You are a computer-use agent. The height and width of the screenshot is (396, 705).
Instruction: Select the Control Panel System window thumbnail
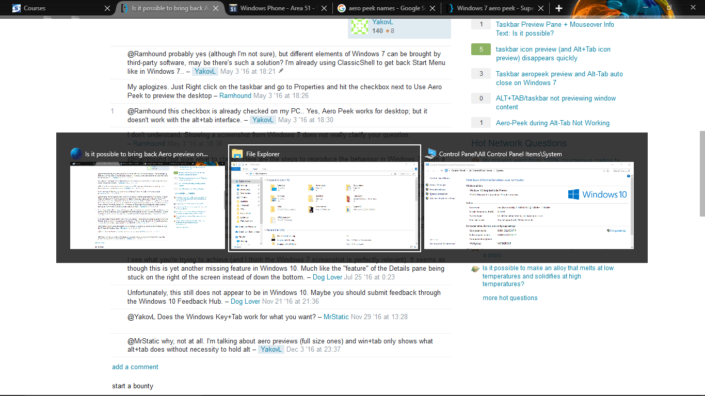[x=529, y=205]
